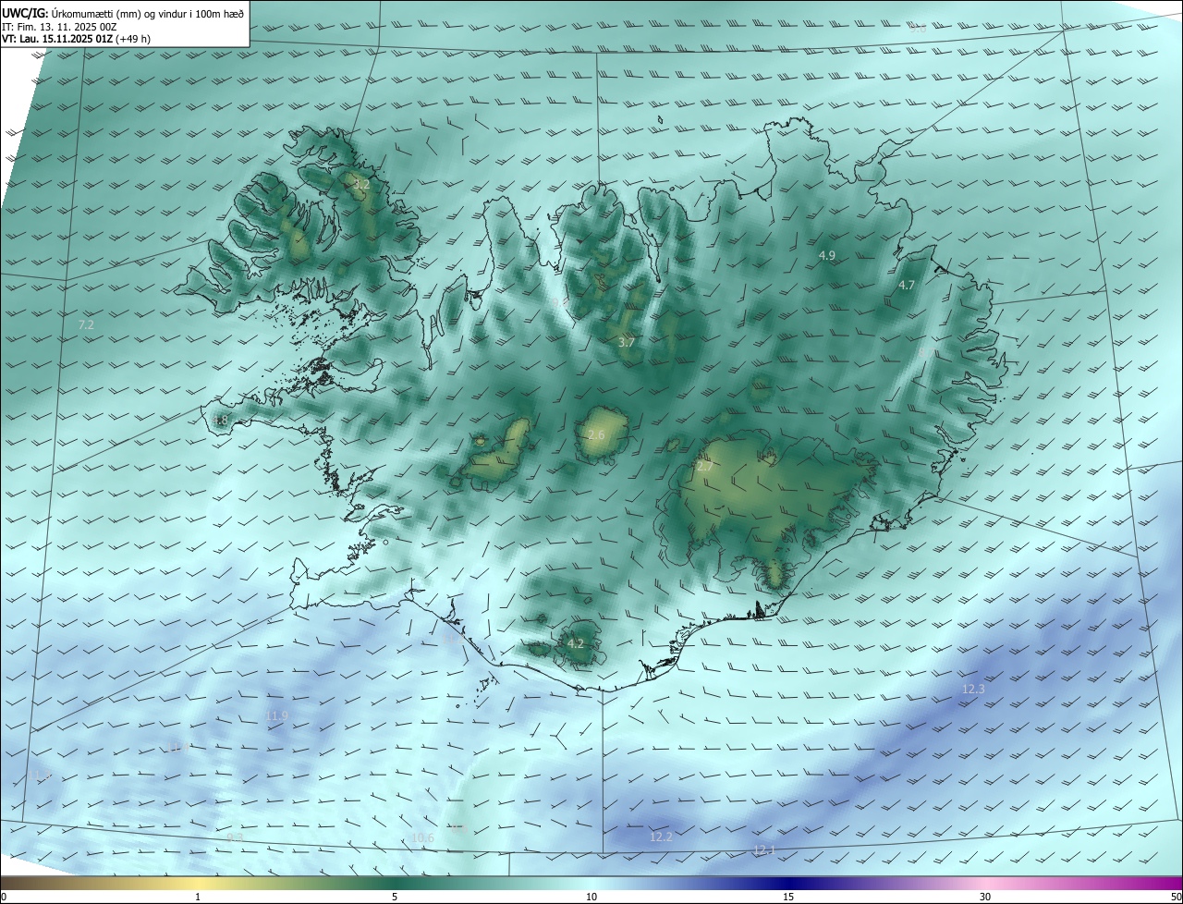Click the colour scale label 1
Viewport: 1183px width, 904px height.
[x=198, y=897]
